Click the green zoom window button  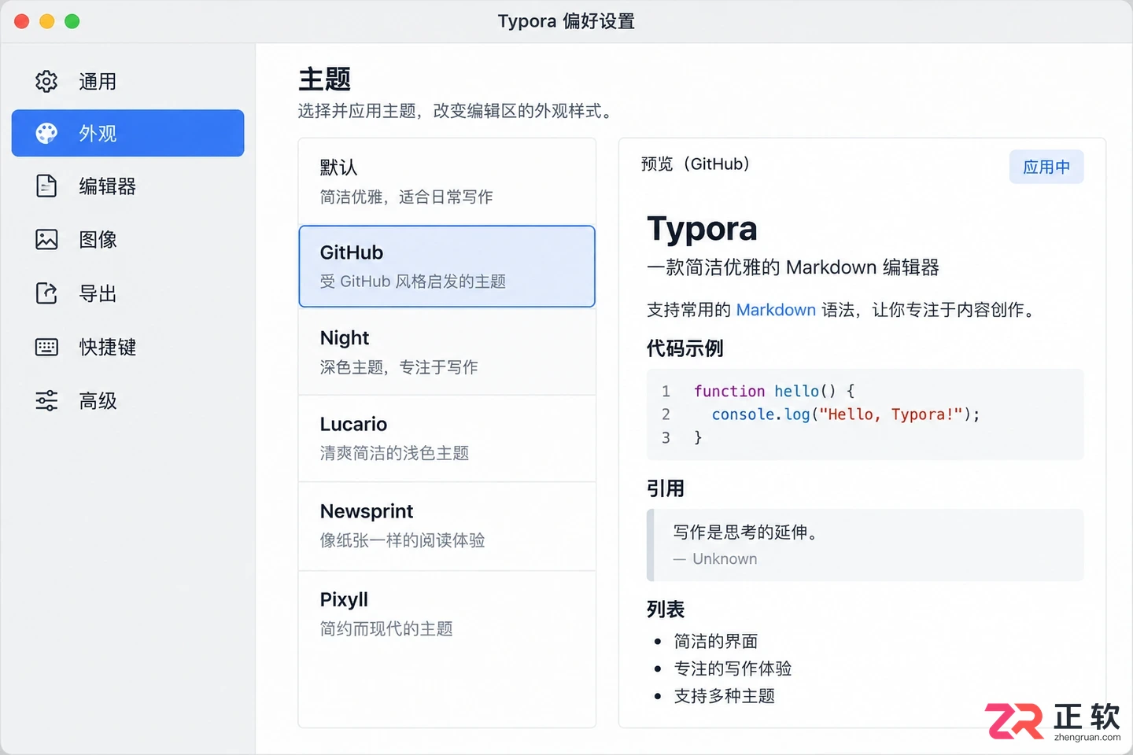[x=72, y=21]
